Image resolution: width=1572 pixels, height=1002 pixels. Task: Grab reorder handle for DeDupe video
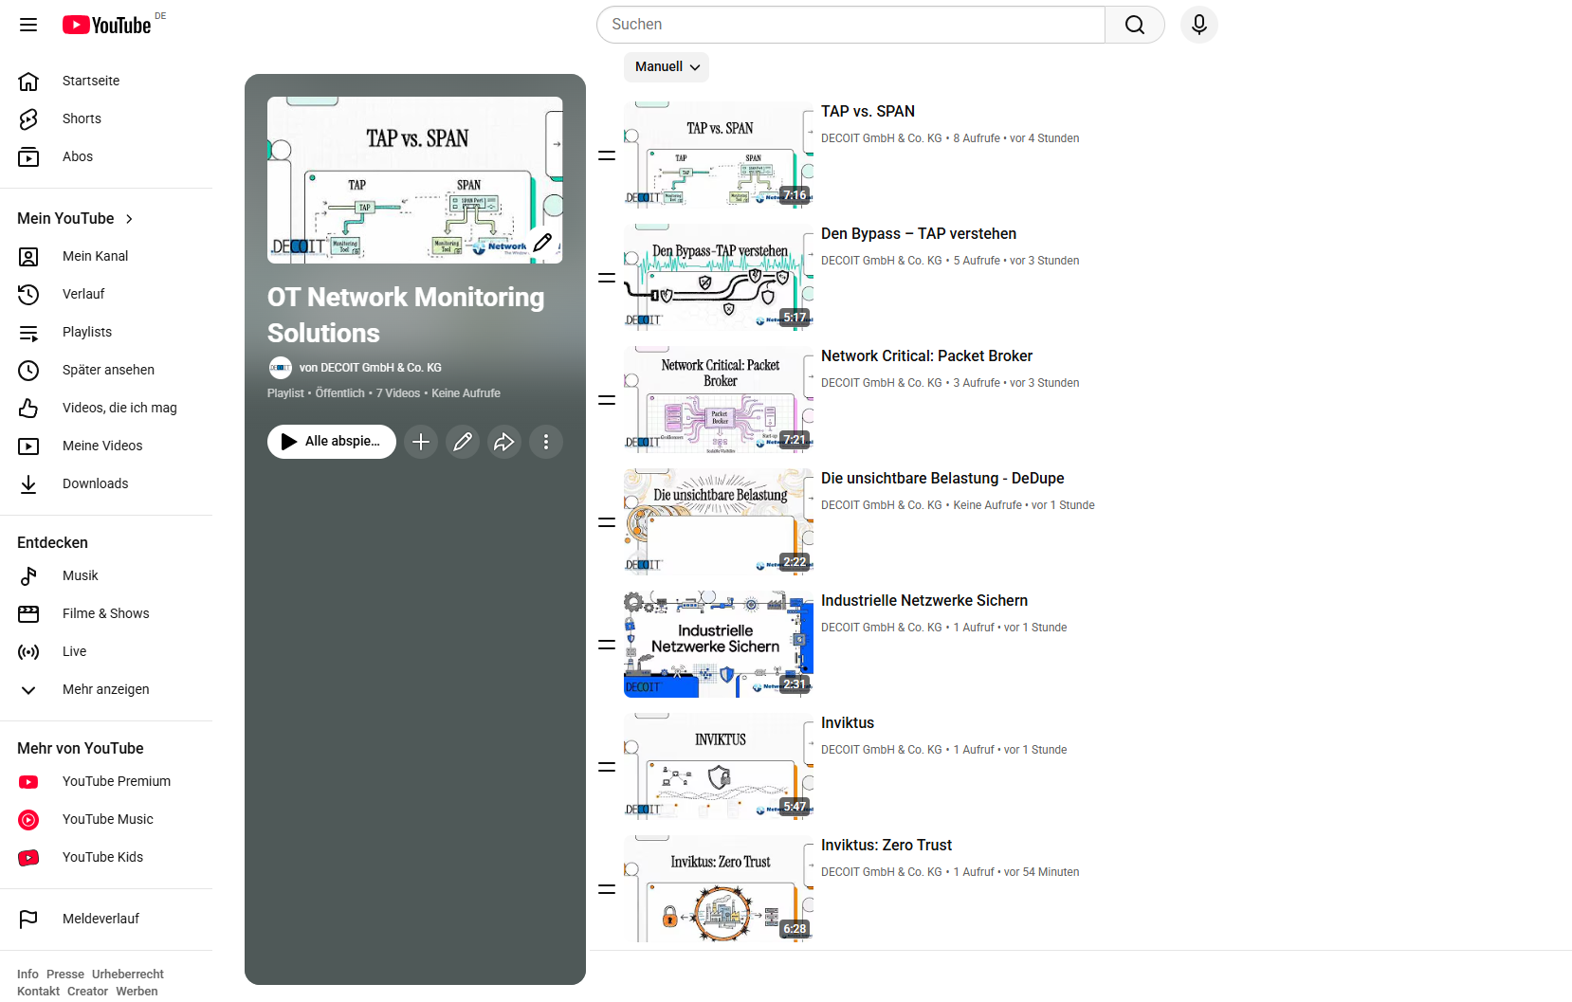[x=607, y=522]
